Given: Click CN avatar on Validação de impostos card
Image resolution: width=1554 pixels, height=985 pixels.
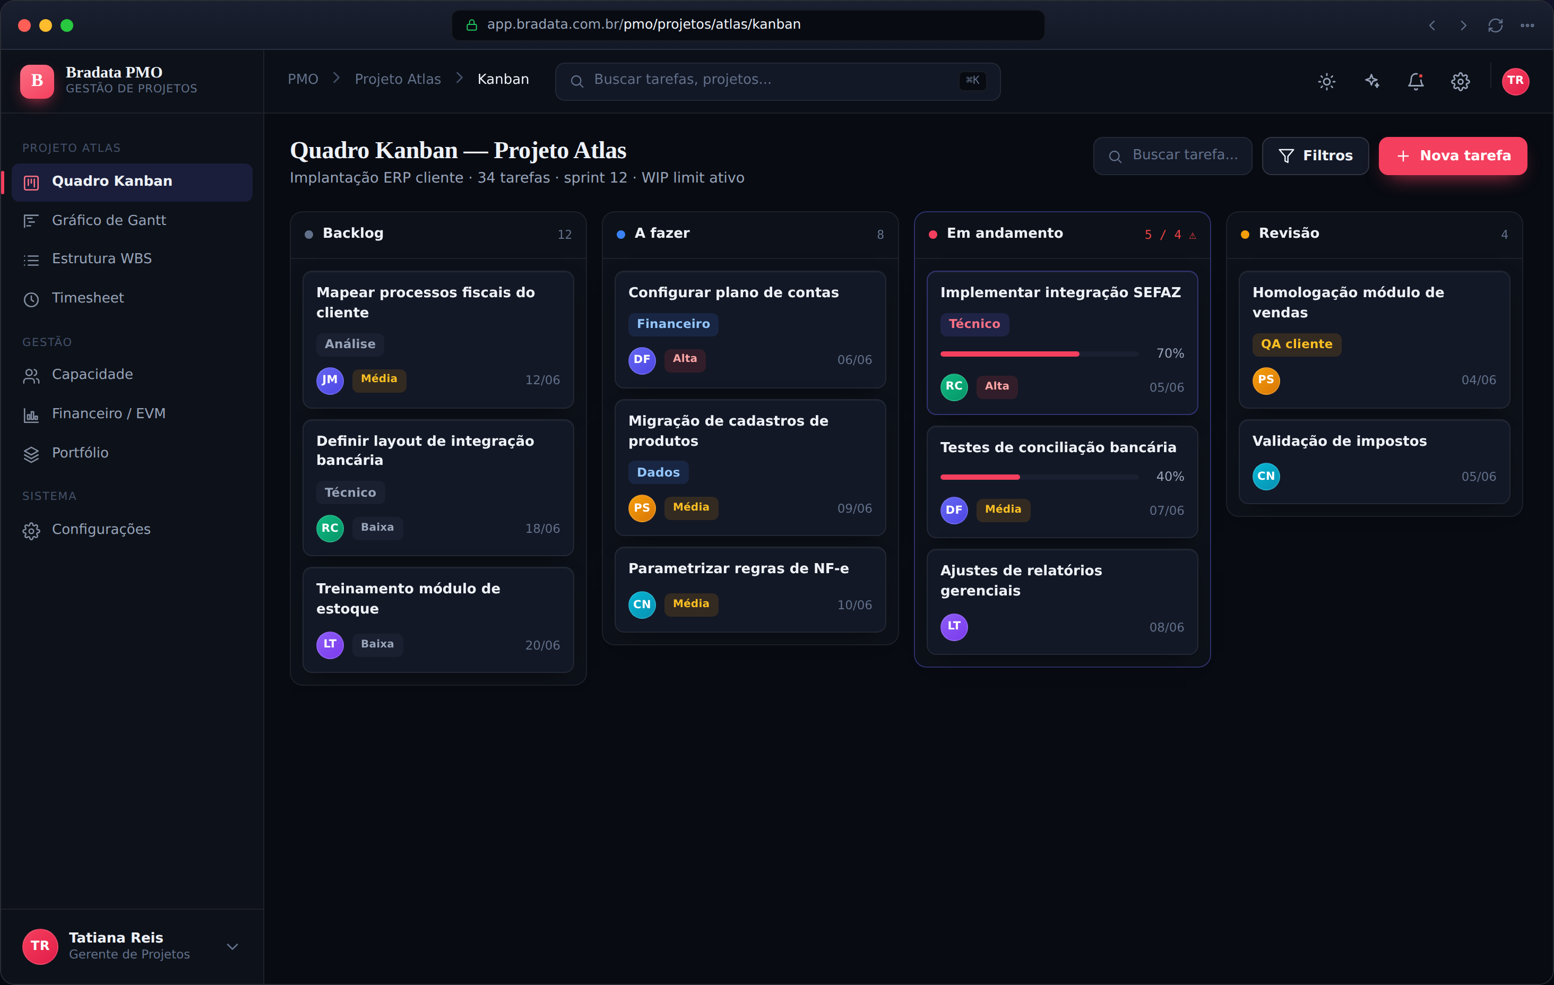Looking at the screenshot, I should [x=1266, y=477].
